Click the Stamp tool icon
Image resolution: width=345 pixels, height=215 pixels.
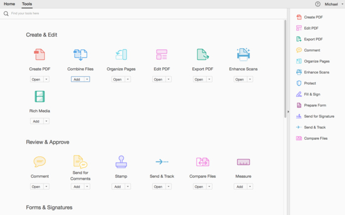pos(121,161)
